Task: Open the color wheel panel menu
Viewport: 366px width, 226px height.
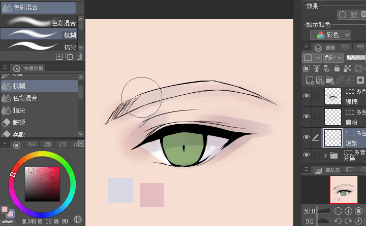Action: (5, 144)
